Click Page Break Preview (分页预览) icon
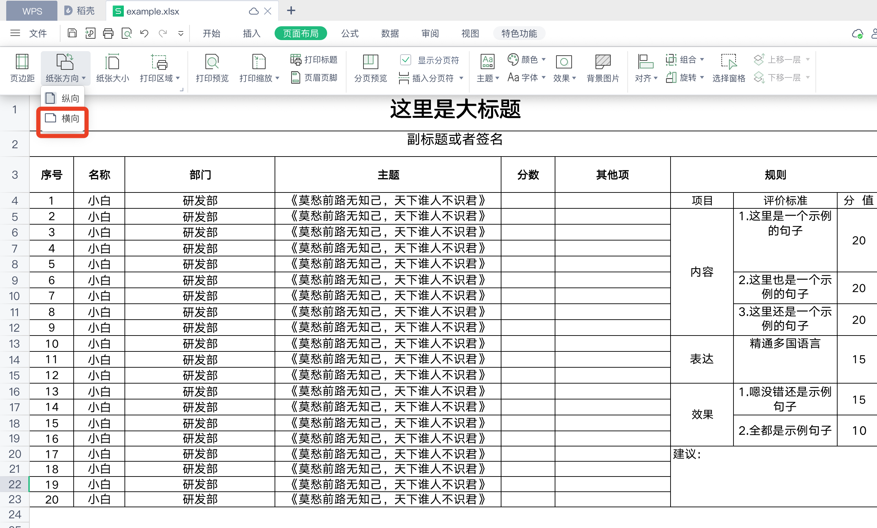This screenshot has width=877, height=528. coord(370,63)
